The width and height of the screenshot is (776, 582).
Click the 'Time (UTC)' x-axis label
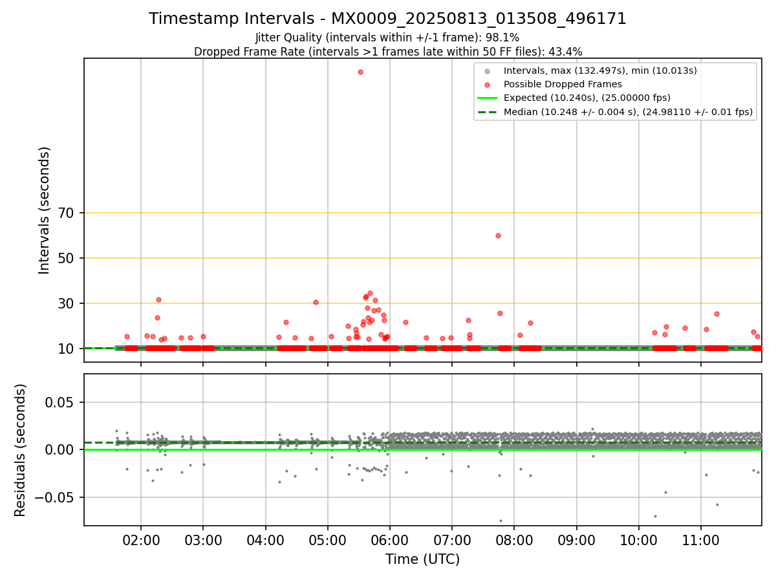(422, 559)
